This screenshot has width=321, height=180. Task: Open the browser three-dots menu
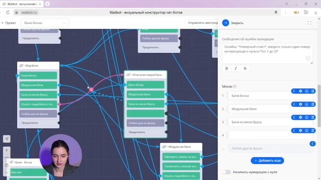pos(285,12)
